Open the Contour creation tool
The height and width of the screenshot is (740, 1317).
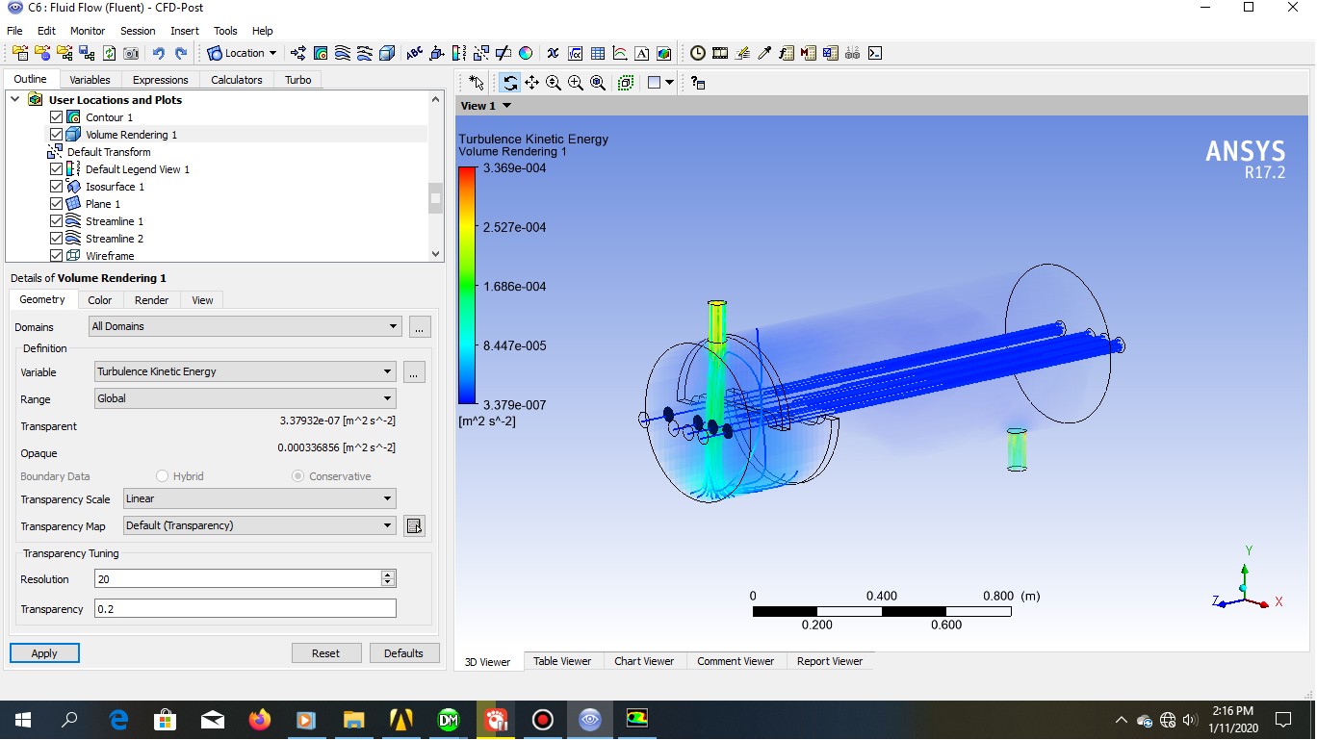tap(321, 53)
